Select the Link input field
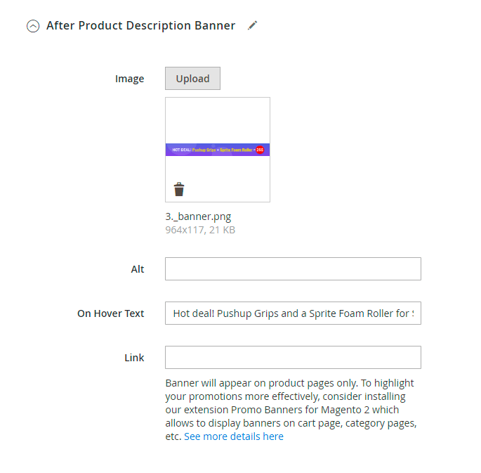Viewport: 481px width, 473px height. 293,358
